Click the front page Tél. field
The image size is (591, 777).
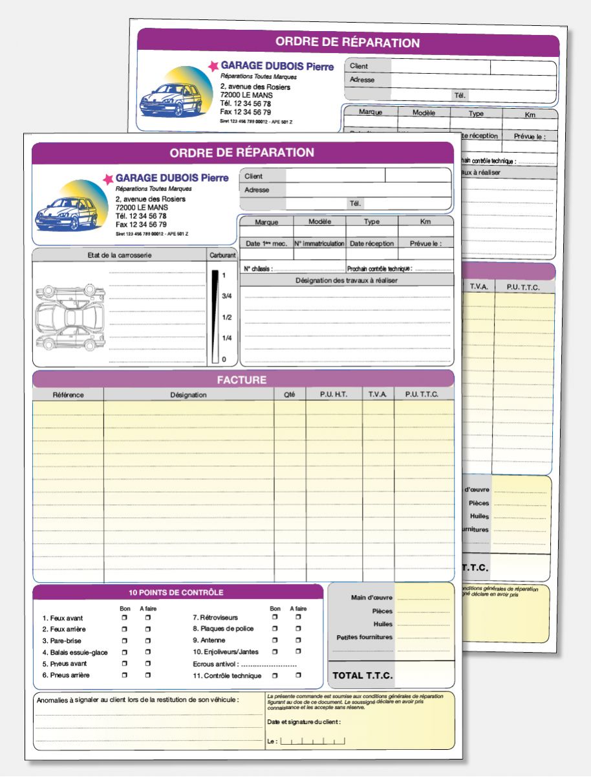[x=409, y=203]
